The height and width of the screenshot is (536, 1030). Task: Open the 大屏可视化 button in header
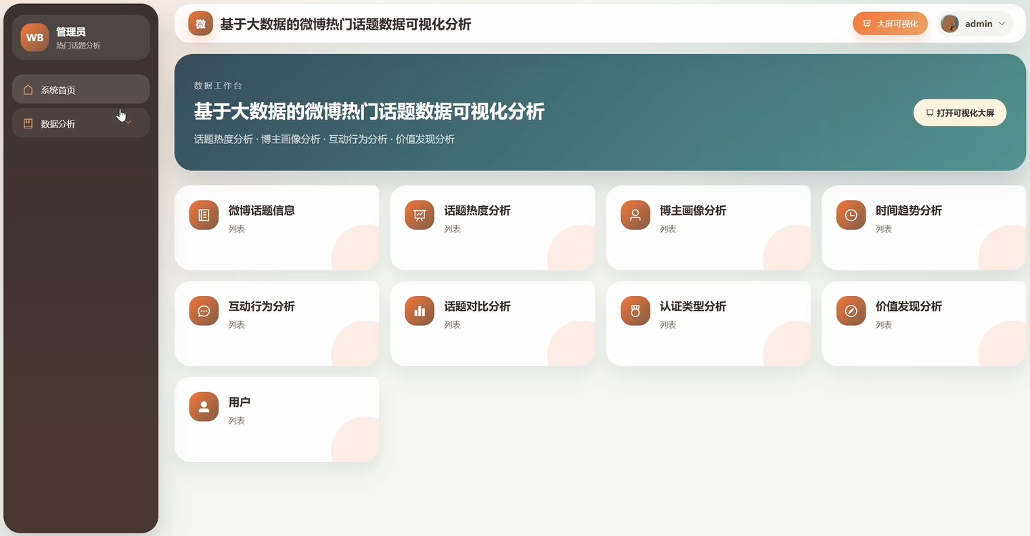point(890,24)
